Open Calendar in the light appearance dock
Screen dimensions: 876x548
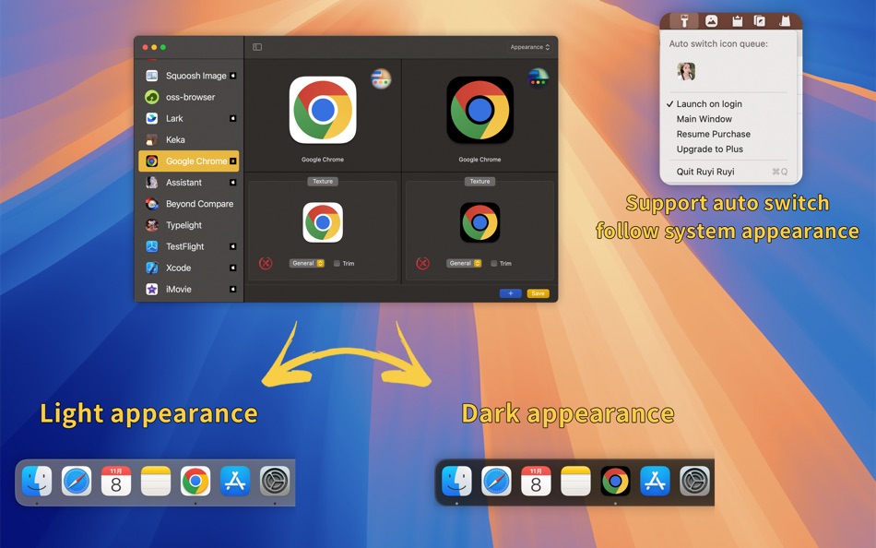coord(116,481)
